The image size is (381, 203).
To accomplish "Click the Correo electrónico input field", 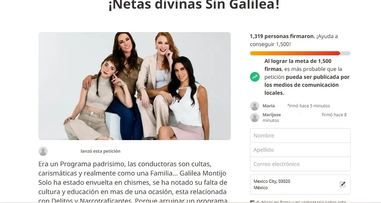I will [x=300, y=164].
